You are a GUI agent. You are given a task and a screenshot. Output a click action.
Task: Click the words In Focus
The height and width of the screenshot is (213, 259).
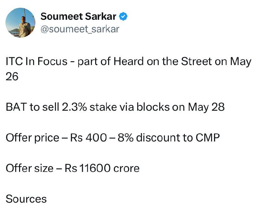[46, 61]
